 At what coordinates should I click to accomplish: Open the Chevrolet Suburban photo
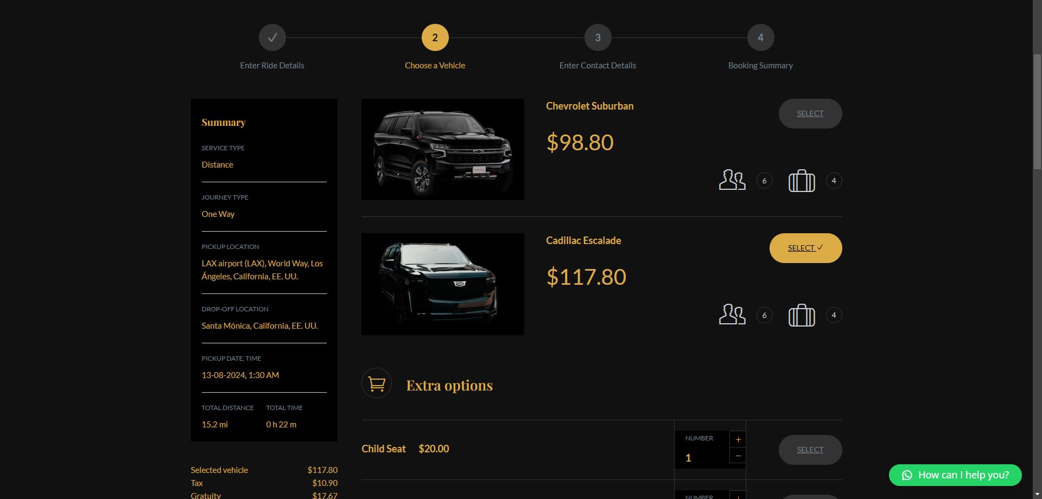click(443, 149)
